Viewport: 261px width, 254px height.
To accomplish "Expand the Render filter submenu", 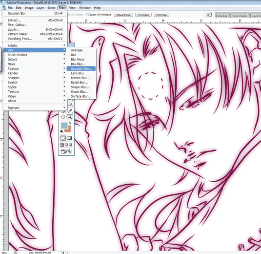I will pos(35,73).
